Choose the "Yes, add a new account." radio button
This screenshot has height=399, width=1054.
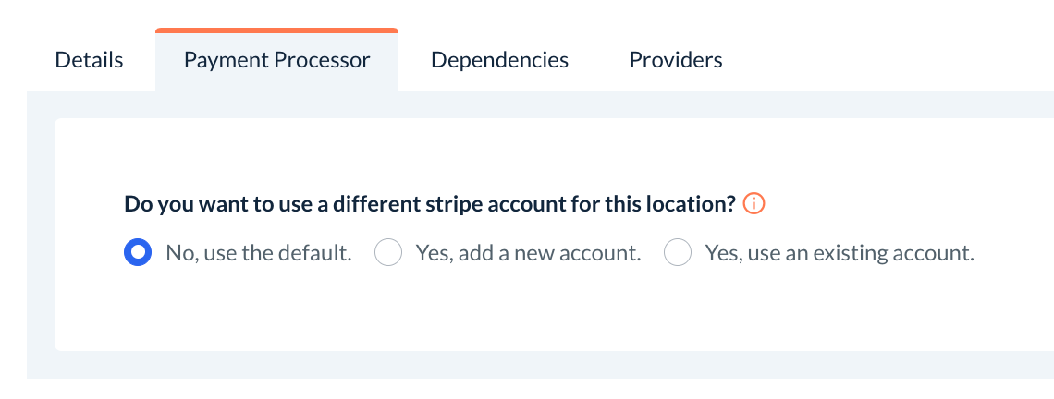388,253
